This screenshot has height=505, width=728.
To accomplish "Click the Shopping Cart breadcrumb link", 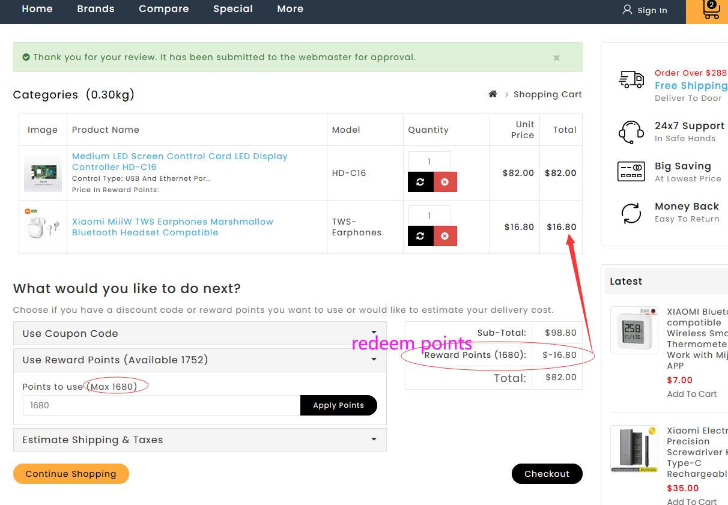I will coord(548,94).
